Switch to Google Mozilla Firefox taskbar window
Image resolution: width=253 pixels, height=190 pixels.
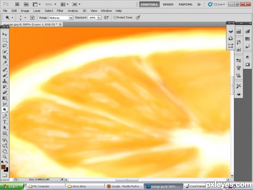pyautogui.click(x=124, y=186)
